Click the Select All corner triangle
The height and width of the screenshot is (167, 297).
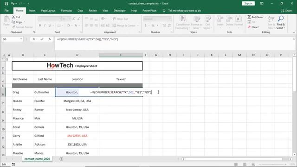point(3,55)
